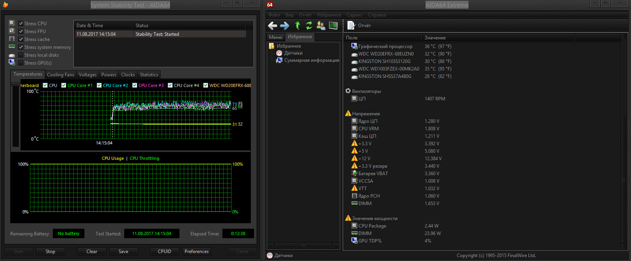The image size is (631, 261).
Task: Click the green up-level arrow icon
Action: [297, 26]
